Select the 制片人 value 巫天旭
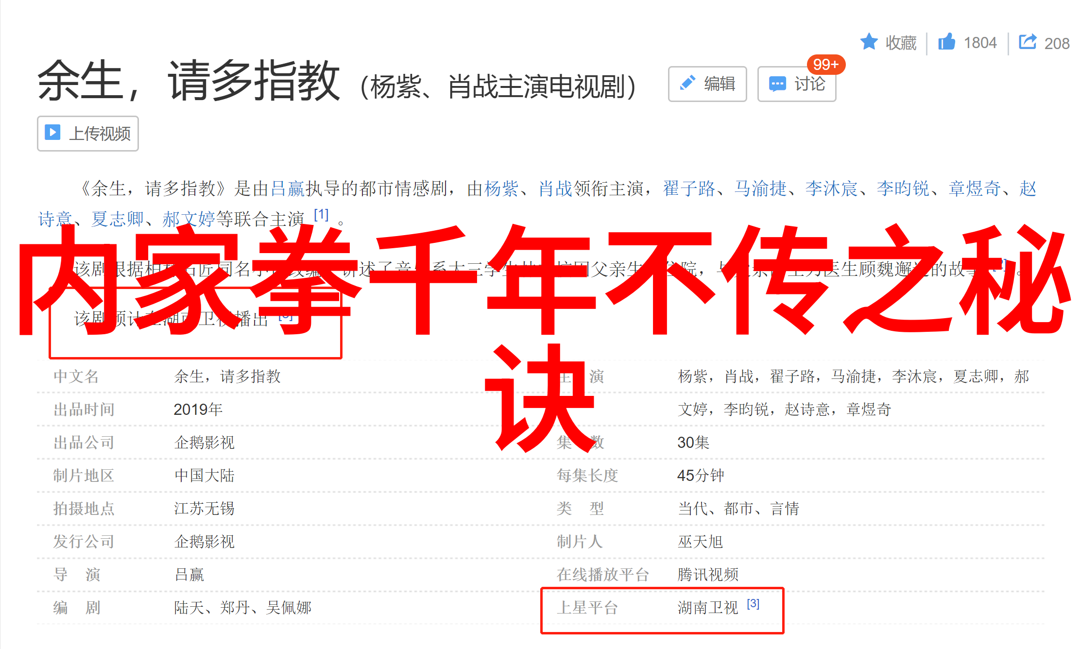The width and height of the screenshot is (1080, 649). [700, 542]
